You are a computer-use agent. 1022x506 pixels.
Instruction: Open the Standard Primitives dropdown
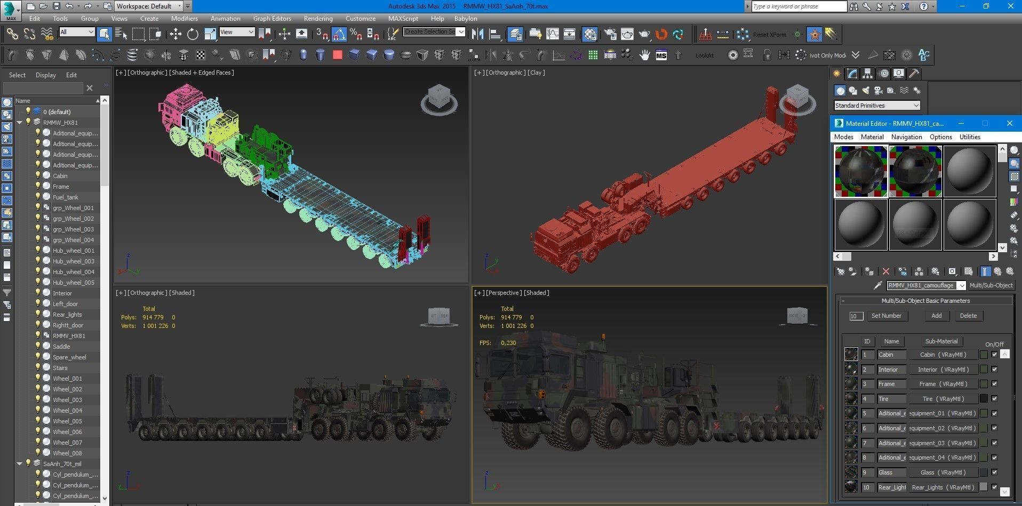[x=877, y=106]
